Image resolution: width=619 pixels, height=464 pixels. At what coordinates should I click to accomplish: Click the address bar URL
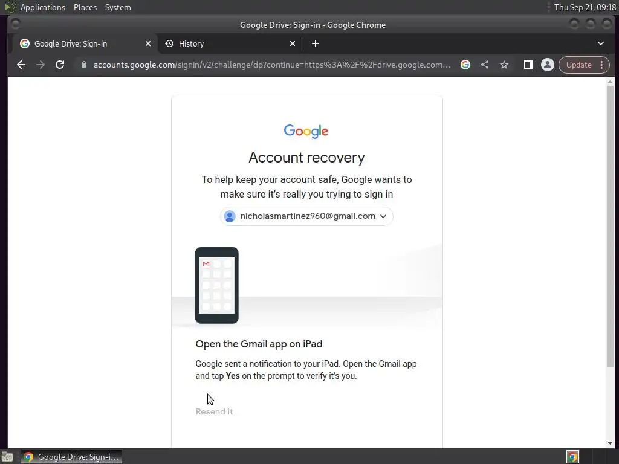coord(271,65)
